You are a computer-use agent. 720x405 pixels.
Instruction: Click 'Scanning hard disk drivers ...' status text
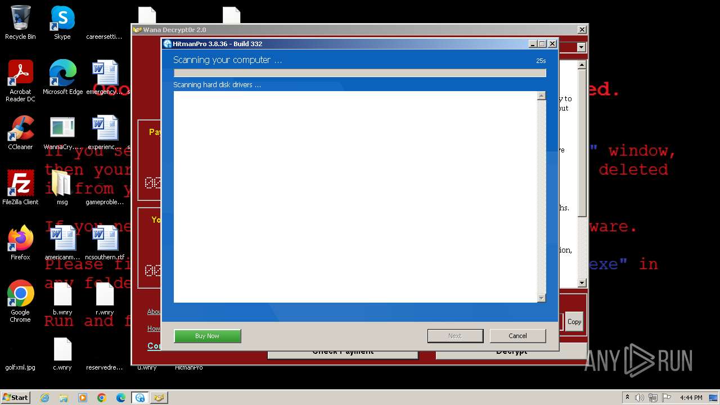[217, 85]
